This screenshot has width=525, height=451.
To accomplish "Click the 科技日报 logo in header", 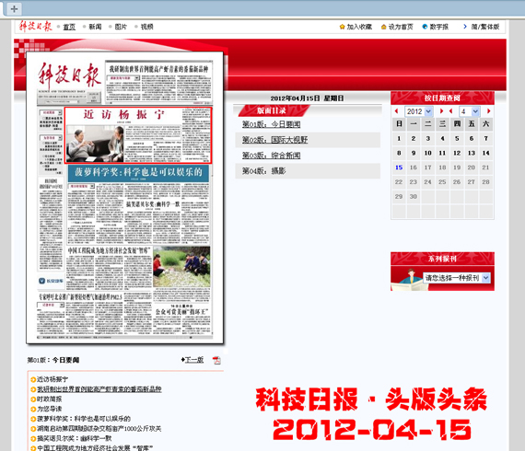I will pyautogui.click(x=35, y=27).
